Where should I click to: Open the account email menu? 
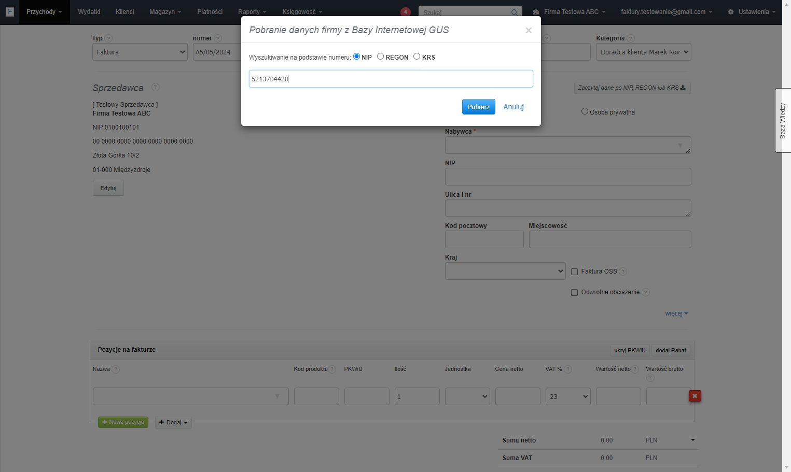pos(667,12)
